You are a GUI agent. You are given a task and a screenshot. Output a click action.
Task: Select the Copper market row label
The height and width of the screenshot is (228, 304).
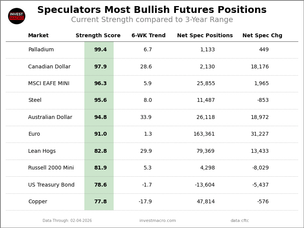pyautogui.click(x=38, y=202)
